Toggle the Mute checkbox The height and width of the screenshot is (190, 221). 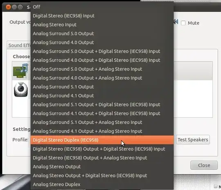click(x=183, y=23)
